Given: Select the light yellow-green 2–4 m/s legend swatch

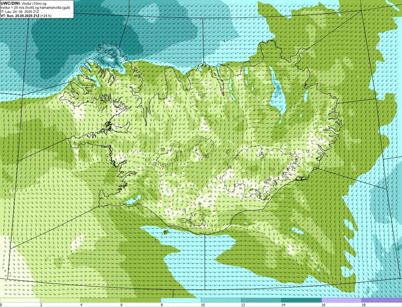Looking at the screenshot, I should coord(60,300).
